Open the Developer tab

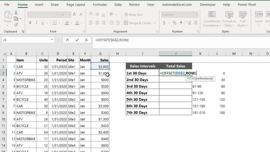click(x=208, y=5)
